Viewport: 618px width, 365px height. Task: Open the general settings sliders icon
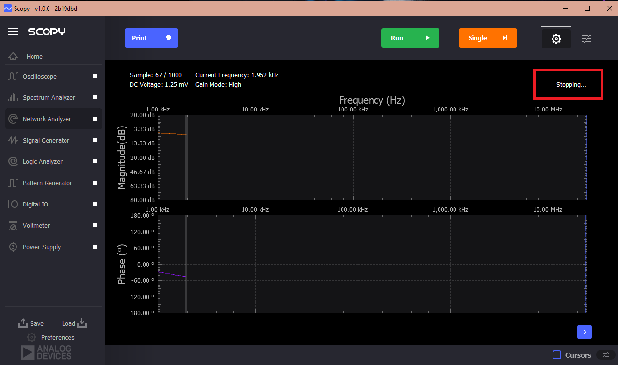(586, 38)
